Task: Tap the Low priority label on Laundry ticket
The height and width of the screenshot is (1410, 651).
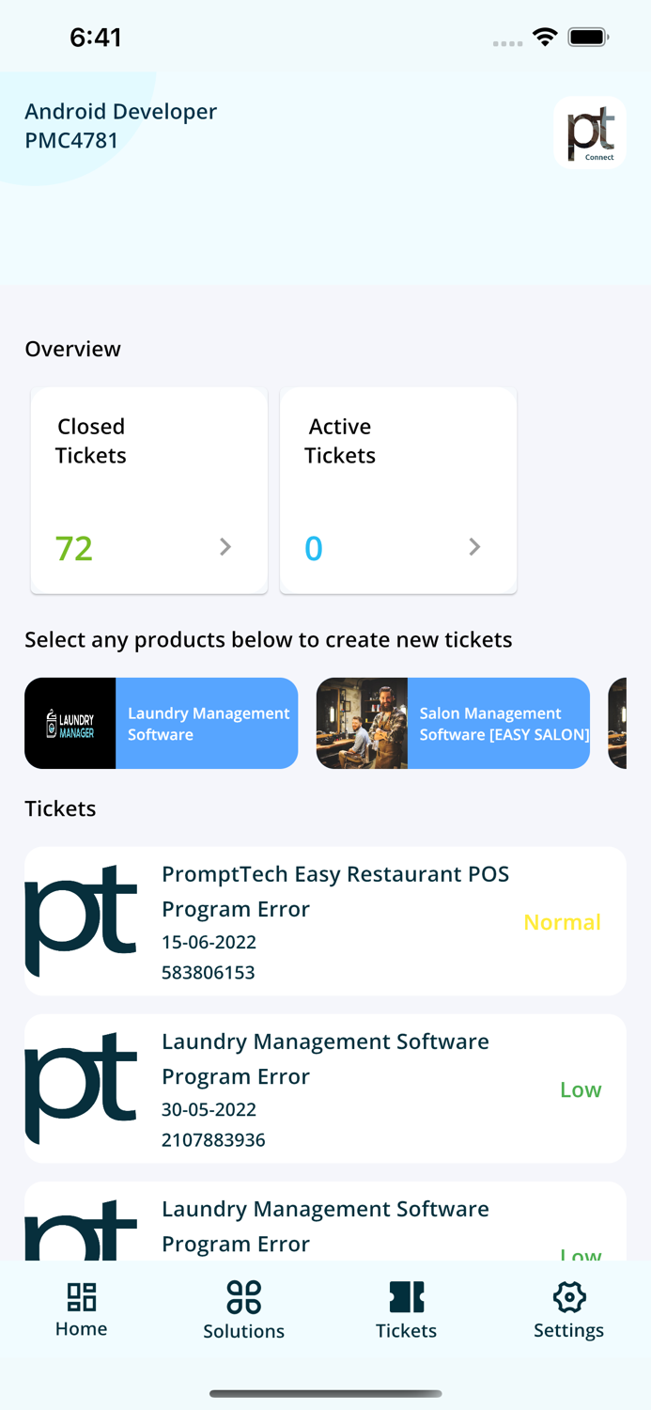Action: [x=581, y=1089]
